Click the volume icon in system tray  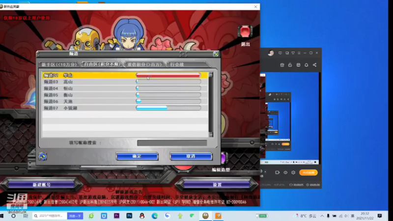346,216
